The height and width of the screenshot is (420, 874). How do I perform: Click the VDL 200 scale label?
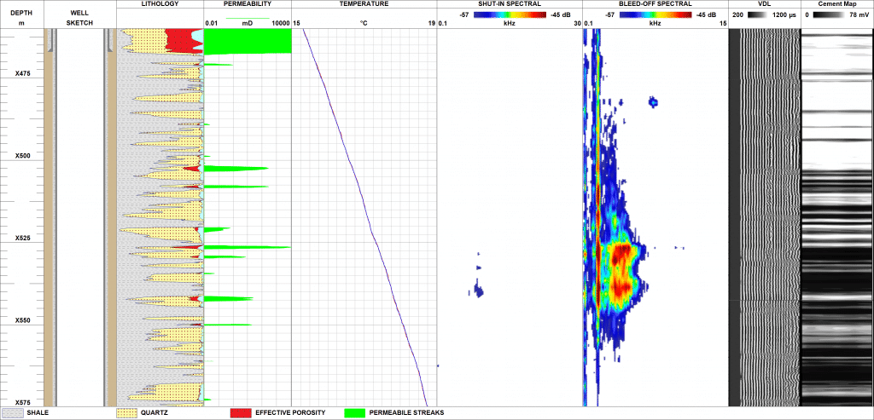(x=737, y=15)
